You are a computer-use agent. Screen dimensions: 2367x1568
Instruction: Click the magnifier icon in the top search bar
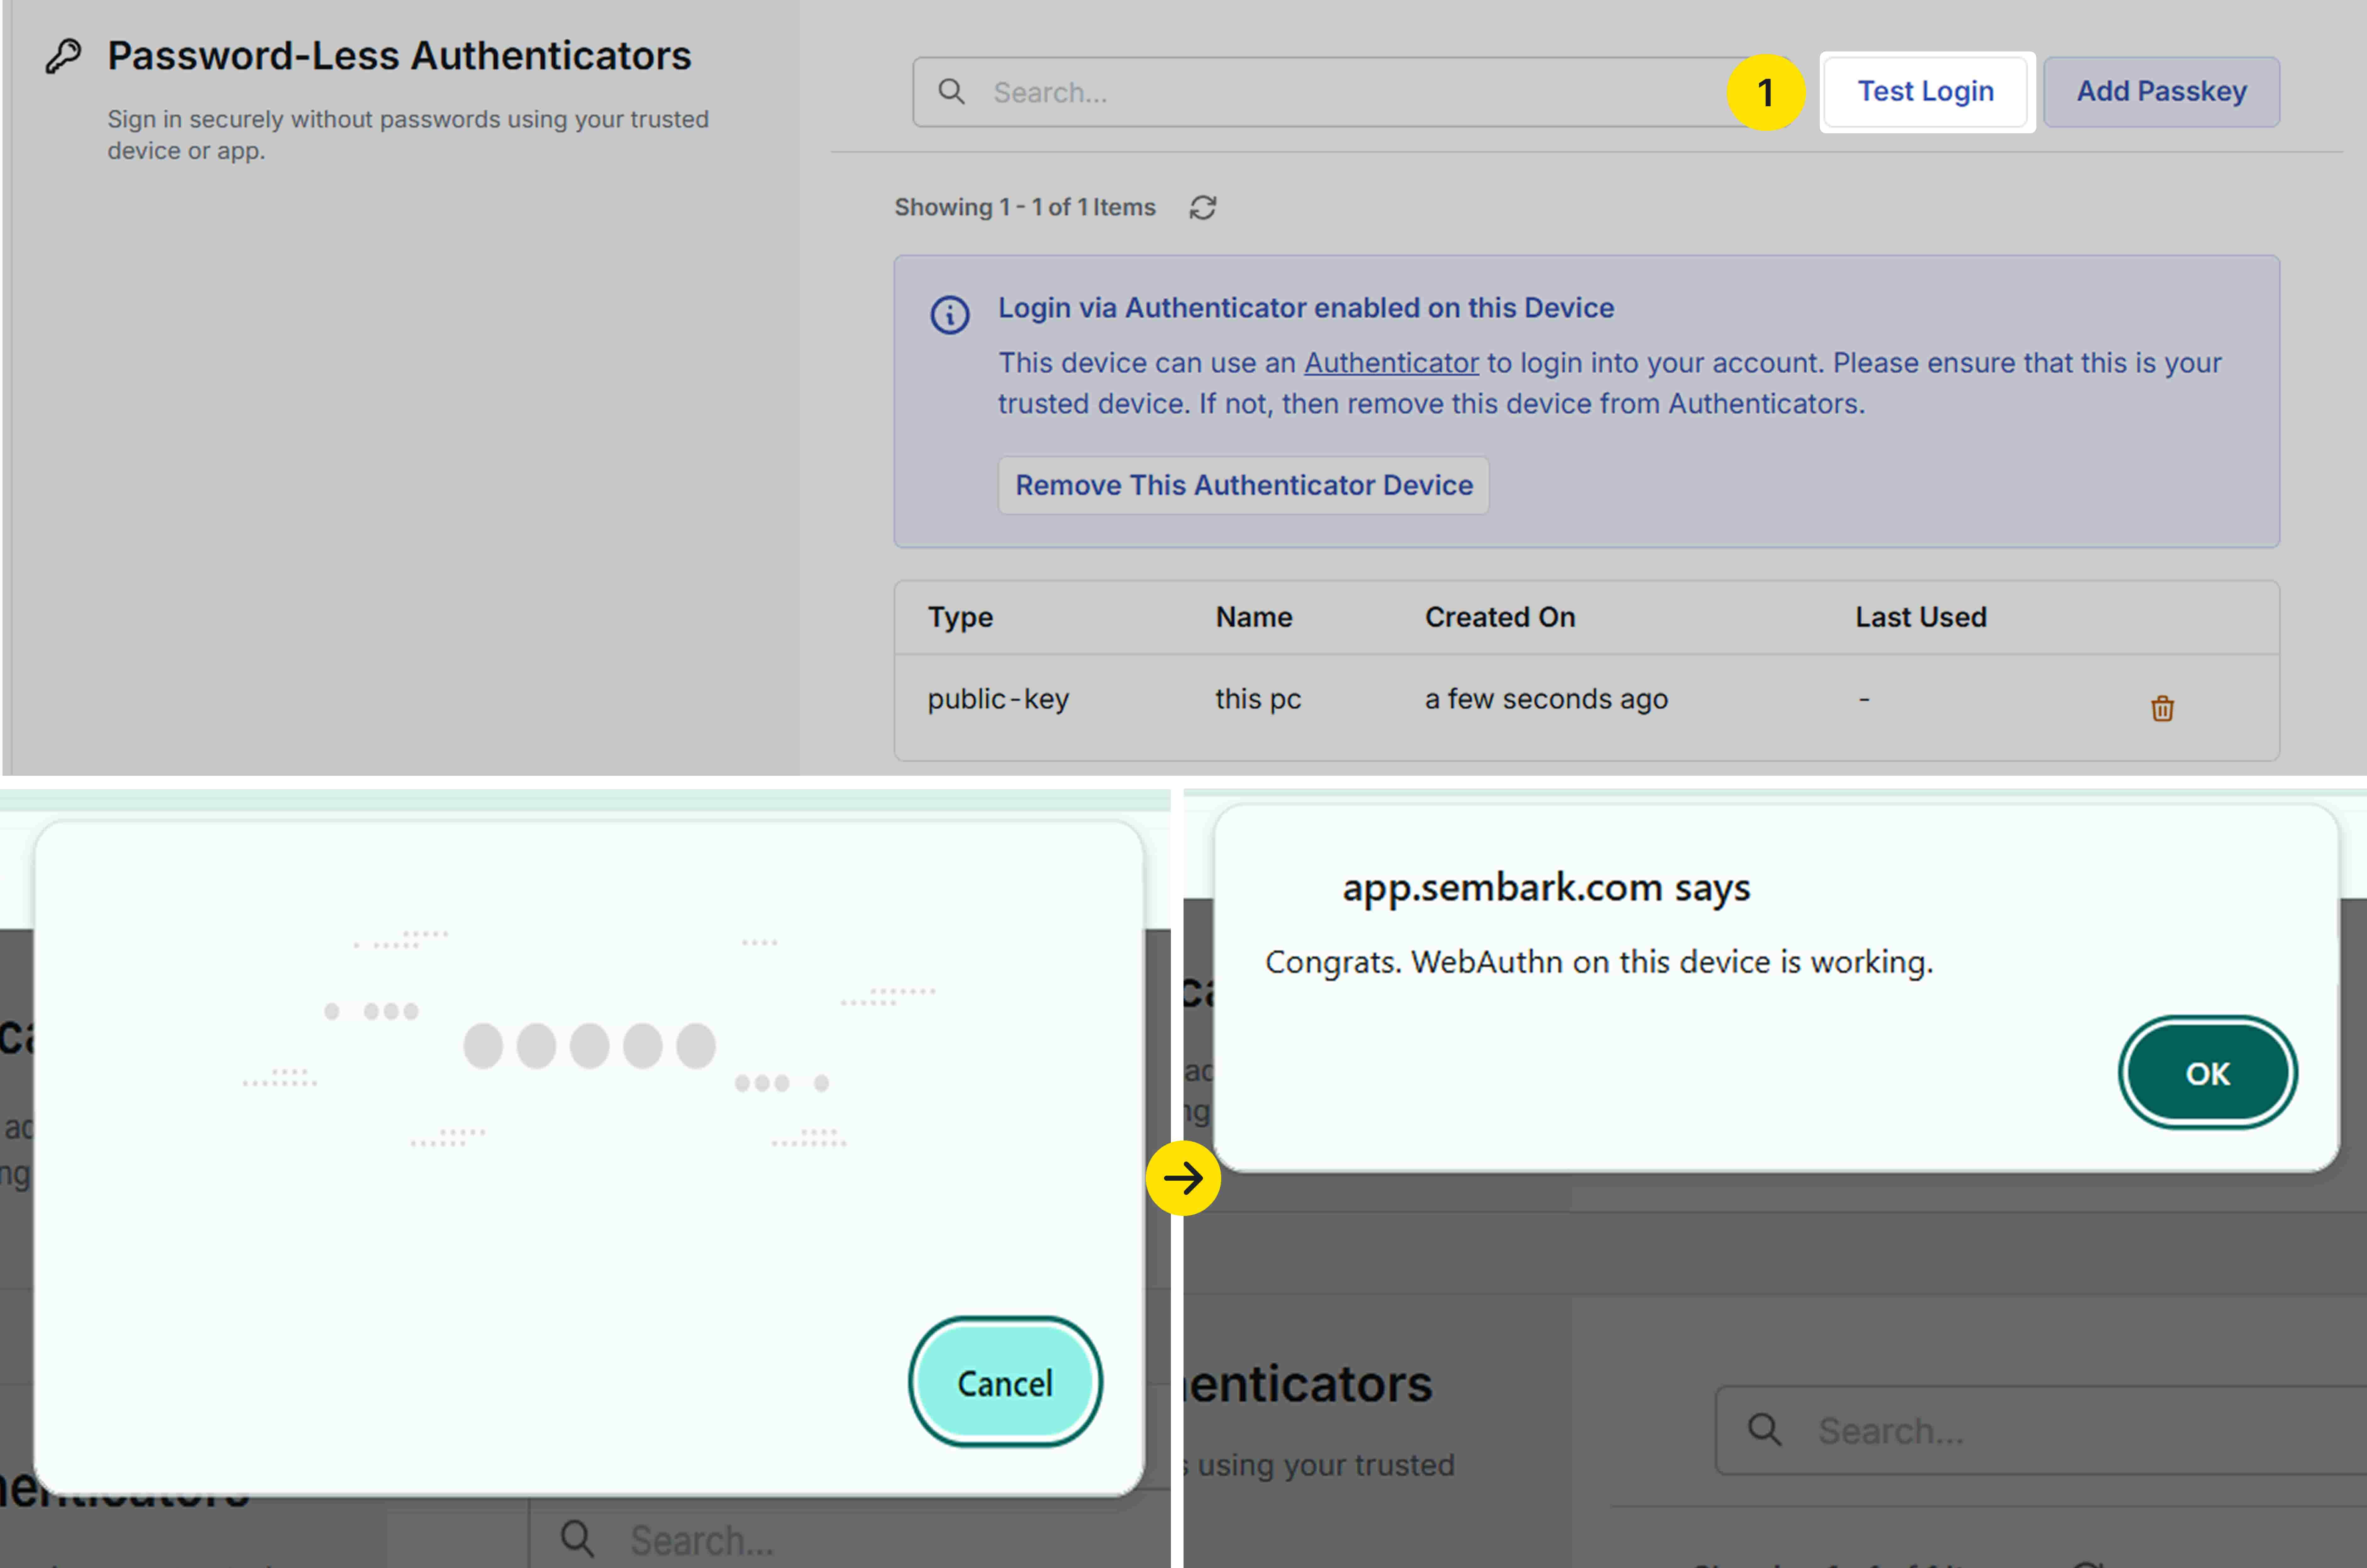tap(951, 92)
